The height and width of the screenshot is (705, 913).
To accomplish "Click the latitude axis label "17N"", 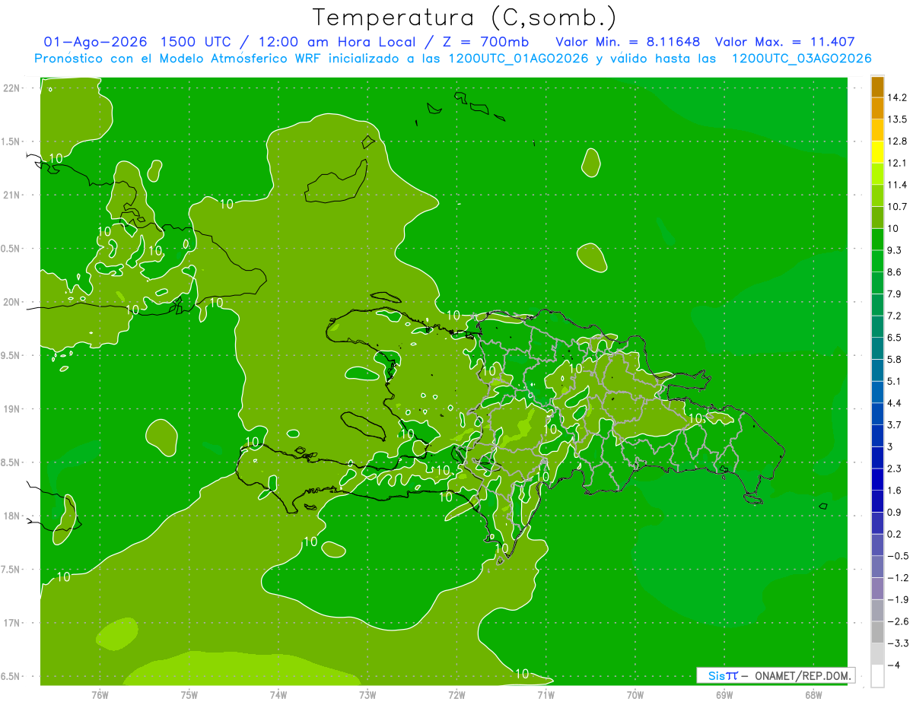I will click(11, 624).
